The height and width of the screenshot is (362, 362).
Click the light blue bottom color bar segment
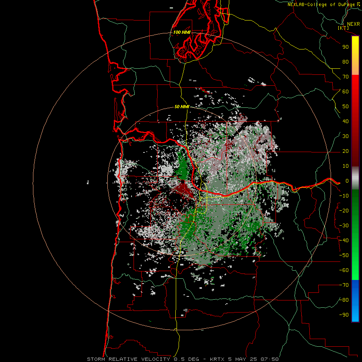click(x=355, y=314)
